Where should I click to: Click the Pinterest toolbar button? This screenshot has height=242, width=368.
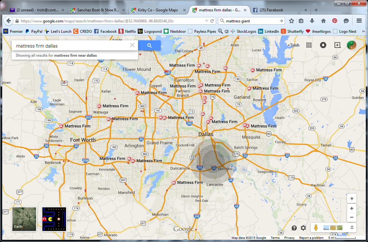[x=335, y=21]
